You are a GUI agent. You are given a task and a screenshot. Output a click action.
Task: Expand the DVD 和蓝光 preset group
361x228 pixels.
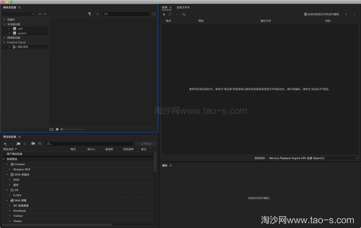coord(7,174)
